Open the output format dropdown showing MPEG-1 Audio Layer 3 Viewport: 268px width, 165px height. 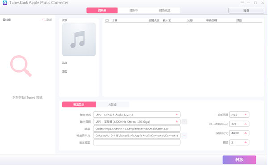137,115
